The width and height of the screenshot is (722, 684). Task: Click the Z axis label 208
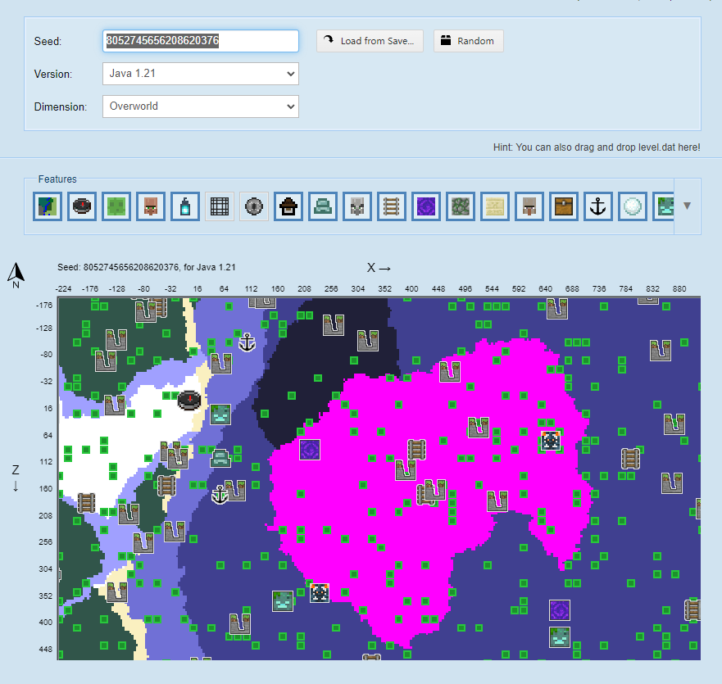click(x=46, y=515)
